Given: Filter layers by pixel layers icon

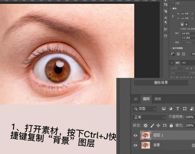Looking at the screenshot, I should click(163, 109).
